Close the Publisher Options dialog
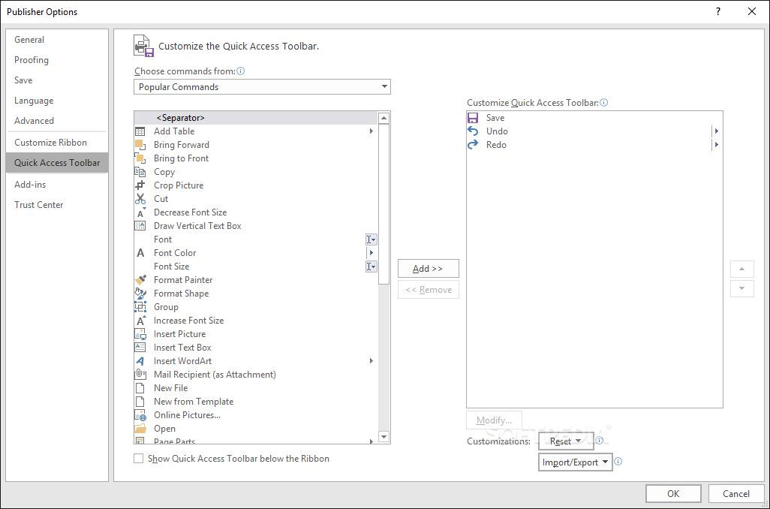Screen dimensions: 770x509 (x=752, y=11)
